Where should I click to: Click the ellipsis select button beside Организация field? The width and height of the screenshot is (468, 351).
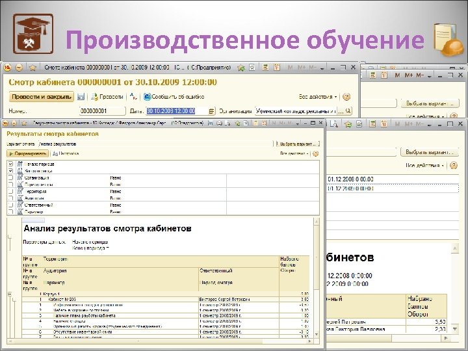tap(341, 111)
